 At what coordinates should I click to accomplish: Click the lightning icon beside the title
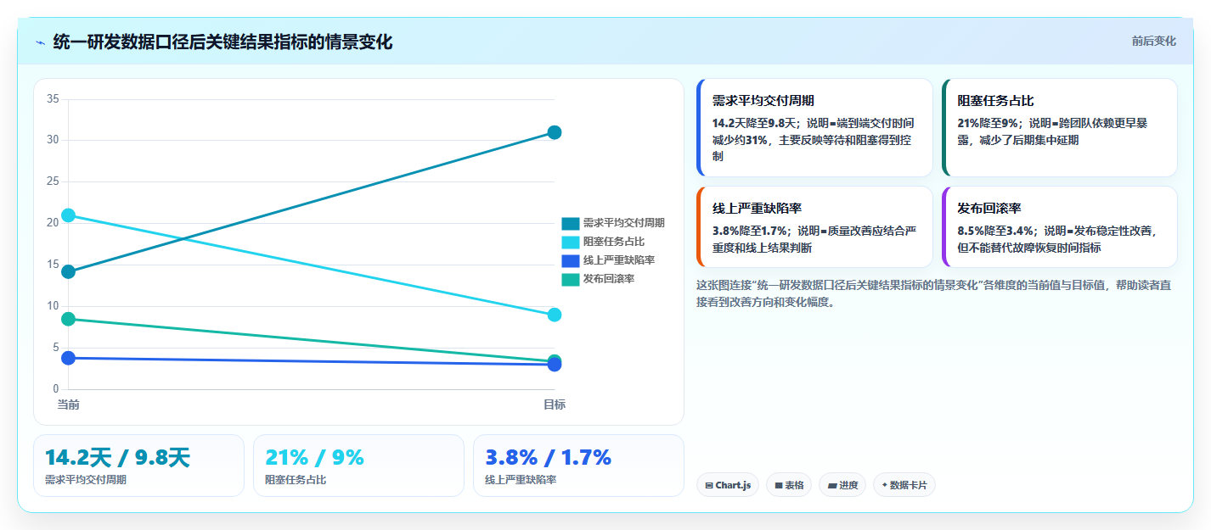pyautogui.click(x=40, y=42)
